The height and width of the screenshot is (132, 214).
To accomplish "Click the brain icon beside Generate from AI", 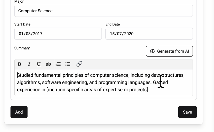I will click(152, 51).
